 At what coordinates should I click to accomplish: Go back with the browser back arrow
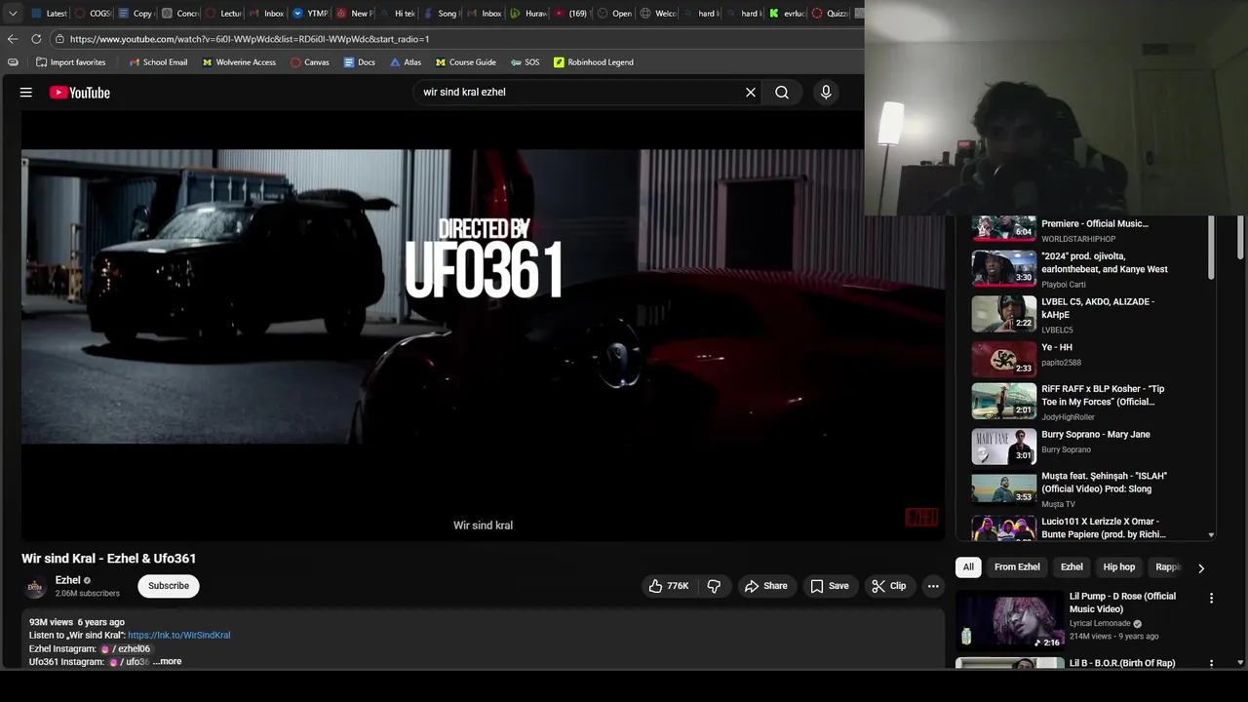click(13, 39)
